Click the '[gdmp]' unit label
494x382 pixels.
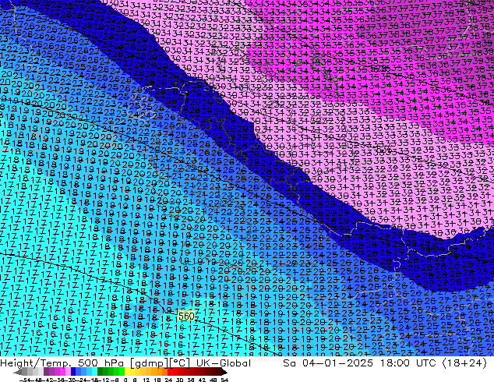point(149,363)
